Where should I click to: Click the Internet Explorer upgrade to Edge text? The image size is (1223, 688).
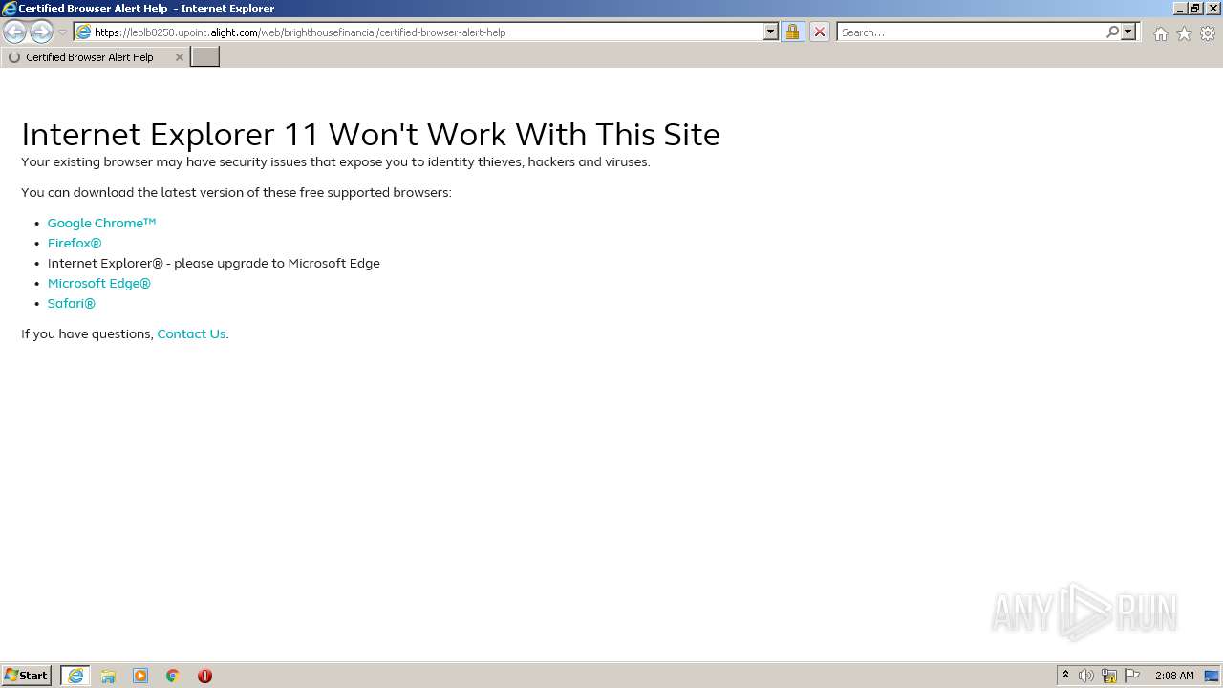pyautogui.click(x=214, y=263)
